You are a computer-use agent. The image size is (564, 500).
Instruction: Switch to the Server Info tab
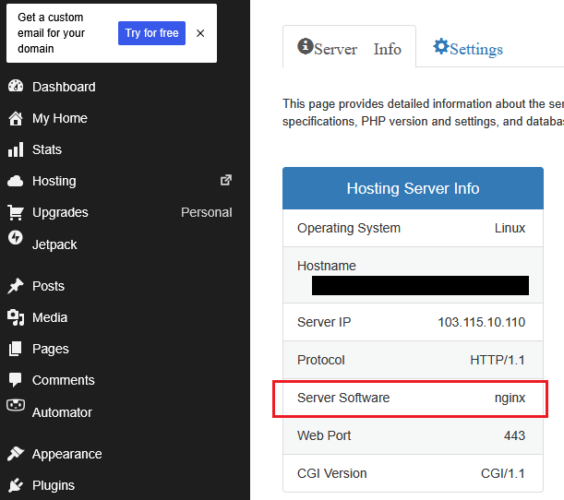point(349,47)
